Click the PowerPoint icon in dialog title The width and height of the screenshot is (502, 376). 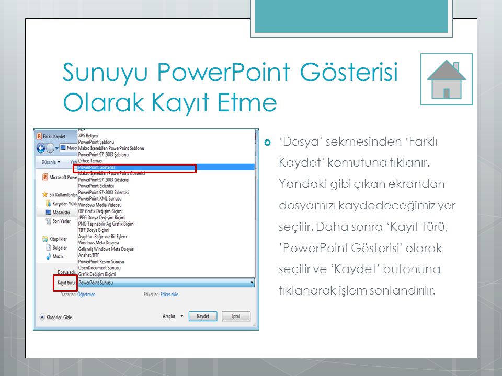39,136
